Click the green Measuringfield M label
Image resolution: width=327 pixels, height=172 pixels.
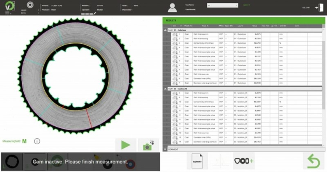(x=14, y=141)
